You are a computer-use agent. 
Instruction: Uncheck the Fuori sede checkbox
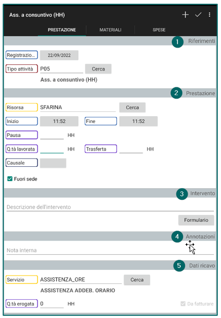(x=10, y=179)
